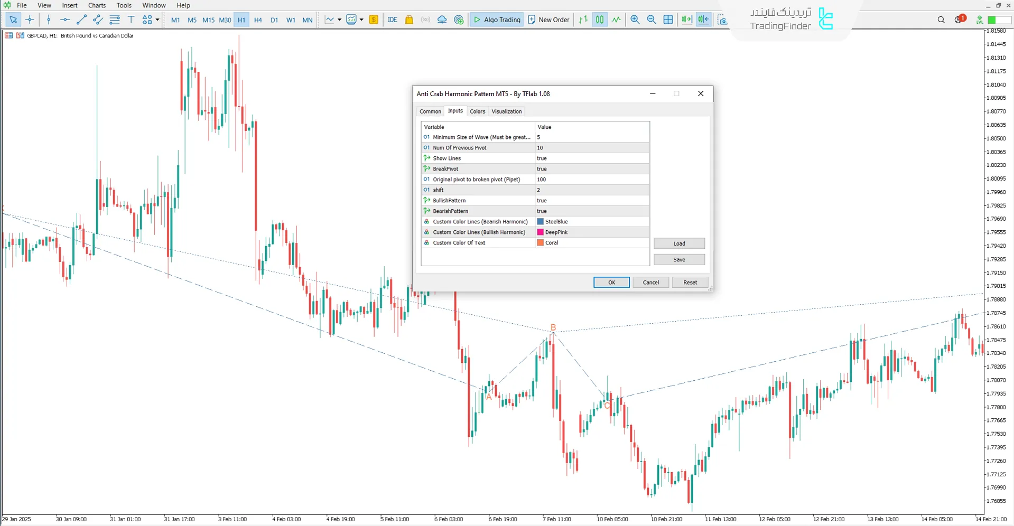This screenshot has width=1014, height=526.
Task: Toggle chart shift from right border
Action: pyautogui.click(x=703, y=20)
